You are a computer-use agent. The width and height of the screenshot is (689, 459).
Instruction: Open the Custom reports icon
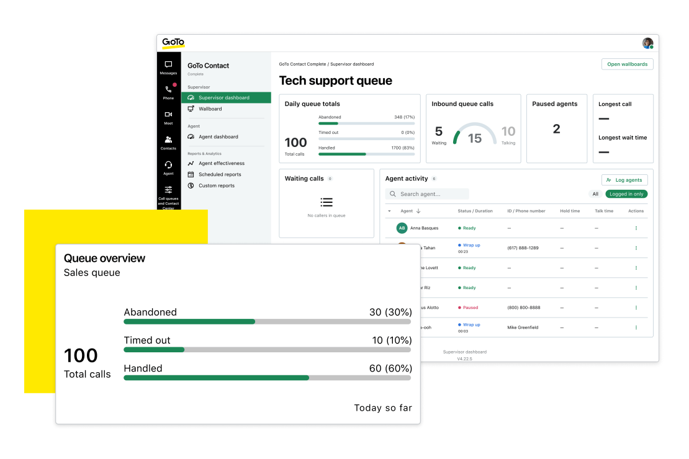pyautogui.click(x=191, y=185)
